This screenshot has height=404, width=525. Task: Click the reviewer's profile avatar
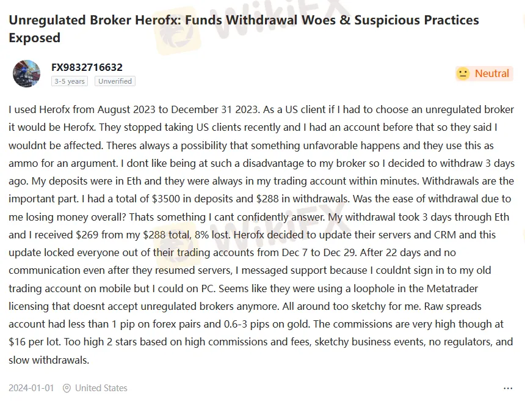pos(26,73)
